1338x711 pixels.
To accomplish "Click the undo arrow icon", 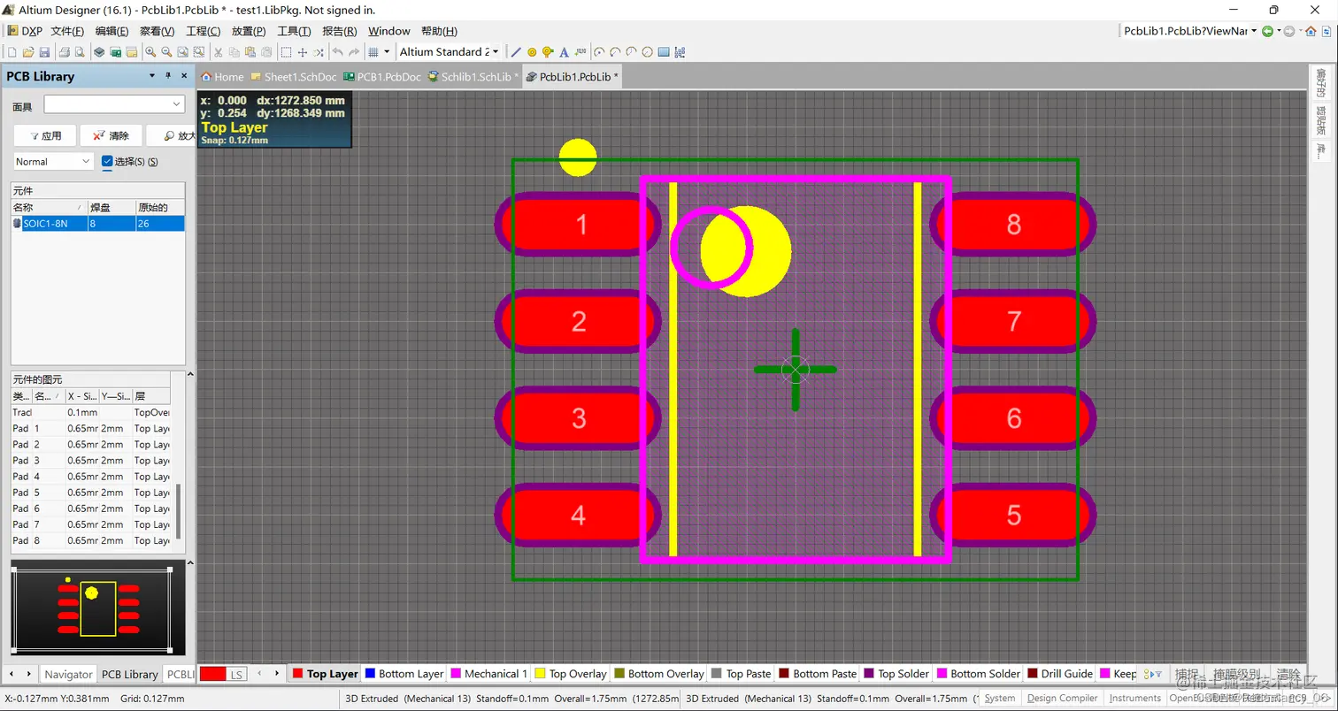I will click(337, 52).
